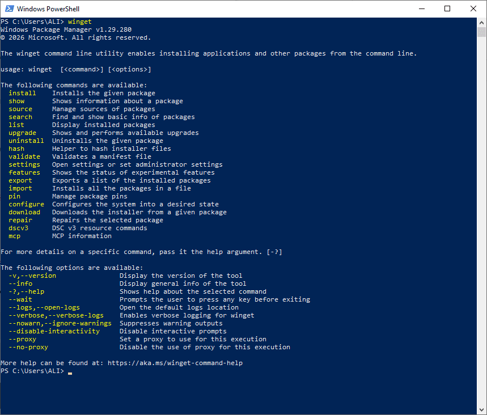
Task: Click 'DSC v3 resource commands' description
Action: (x=100, y=228)
